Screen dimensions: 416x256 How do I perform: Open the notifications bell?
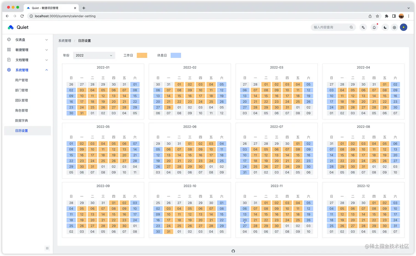374,27
